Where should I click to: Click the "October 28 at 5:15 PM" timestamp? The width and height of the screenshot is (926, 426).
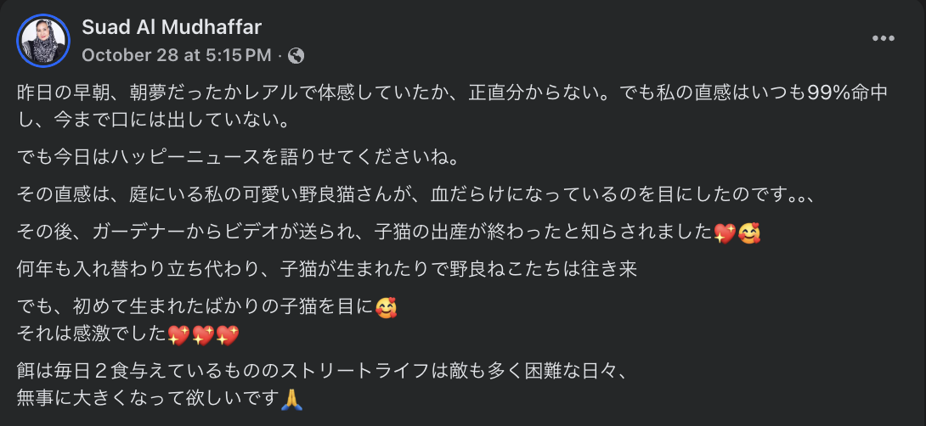pos(176,56)
